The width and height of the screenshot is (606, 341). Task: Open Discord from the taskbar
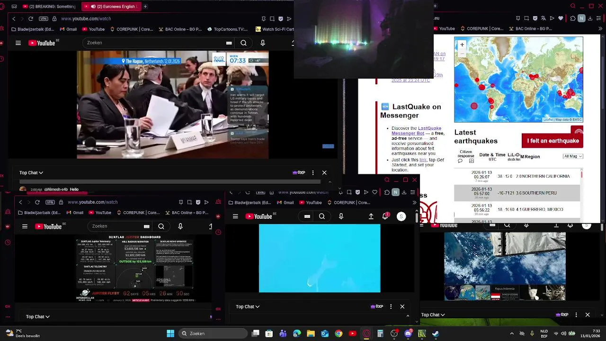(408, 333)
